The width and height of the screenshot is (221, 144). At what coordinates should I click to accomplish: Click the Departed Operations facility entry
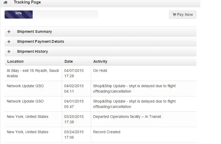point(127,117)
